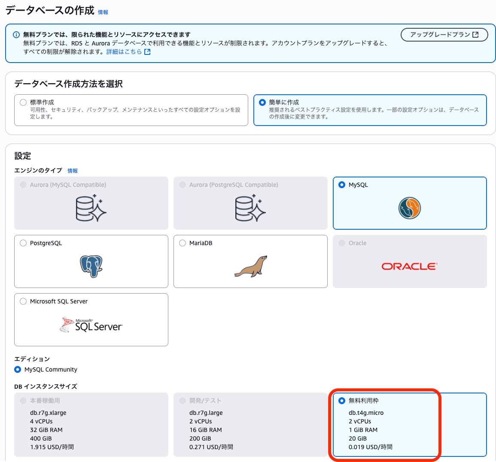Viewport: 496px width, 462px height.
Task: Click the bold free plan banner headline
Action: (107, 34)
